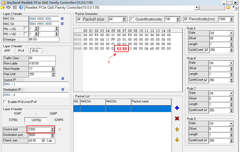Viewport: 240px width, 152px height.
Task: Select the ICMP6 tab
Action: tap(59, 120)
